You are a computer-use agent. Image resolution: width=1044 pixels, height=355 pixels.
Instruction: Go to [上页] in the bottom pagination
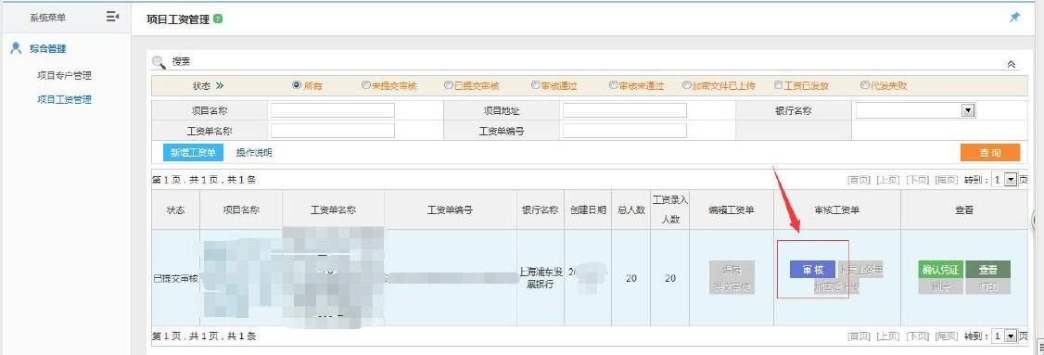(888, 336)
